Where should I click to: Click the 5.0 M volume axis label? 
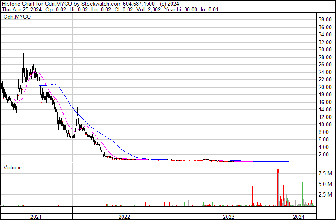coord(325,184)
